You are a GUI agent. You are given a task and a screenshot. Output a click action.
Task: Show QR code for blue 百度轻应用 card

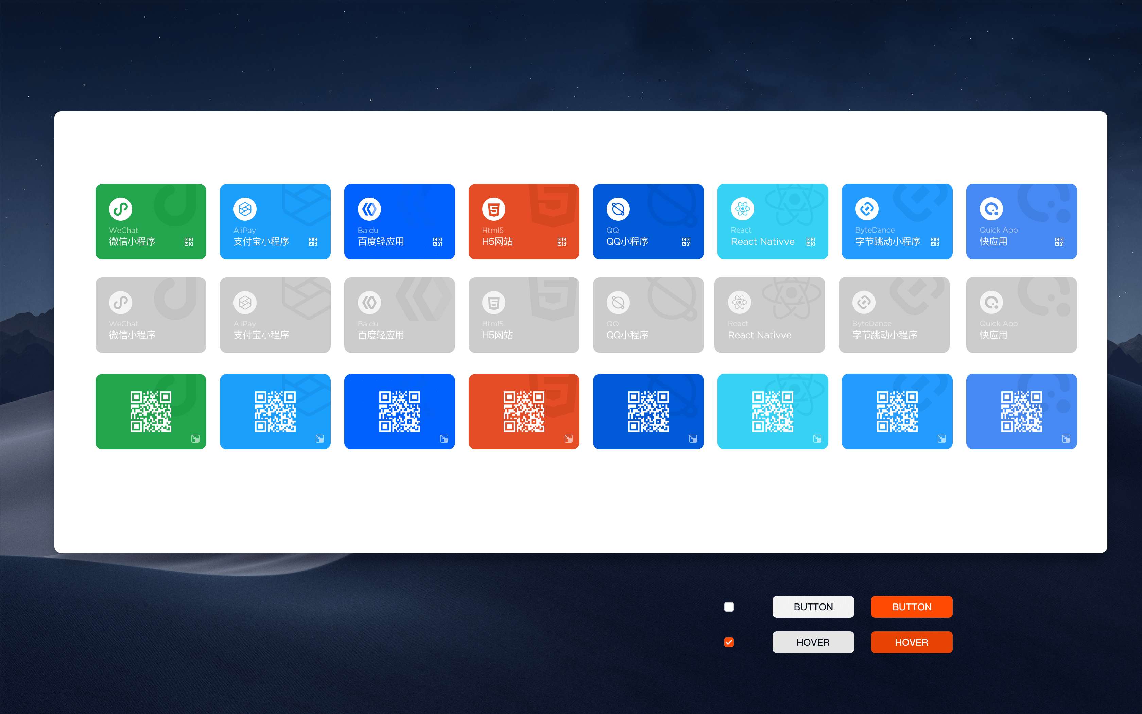coord(437,242)
